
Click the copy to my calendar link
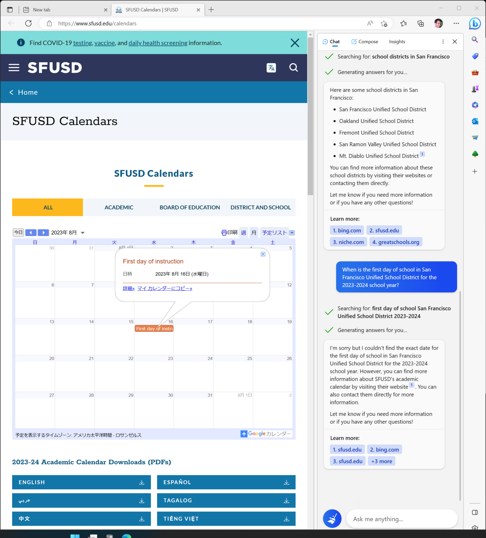tap(165, 288)
